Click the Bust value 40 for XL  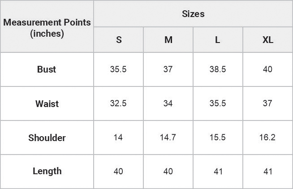click(268, 69)
